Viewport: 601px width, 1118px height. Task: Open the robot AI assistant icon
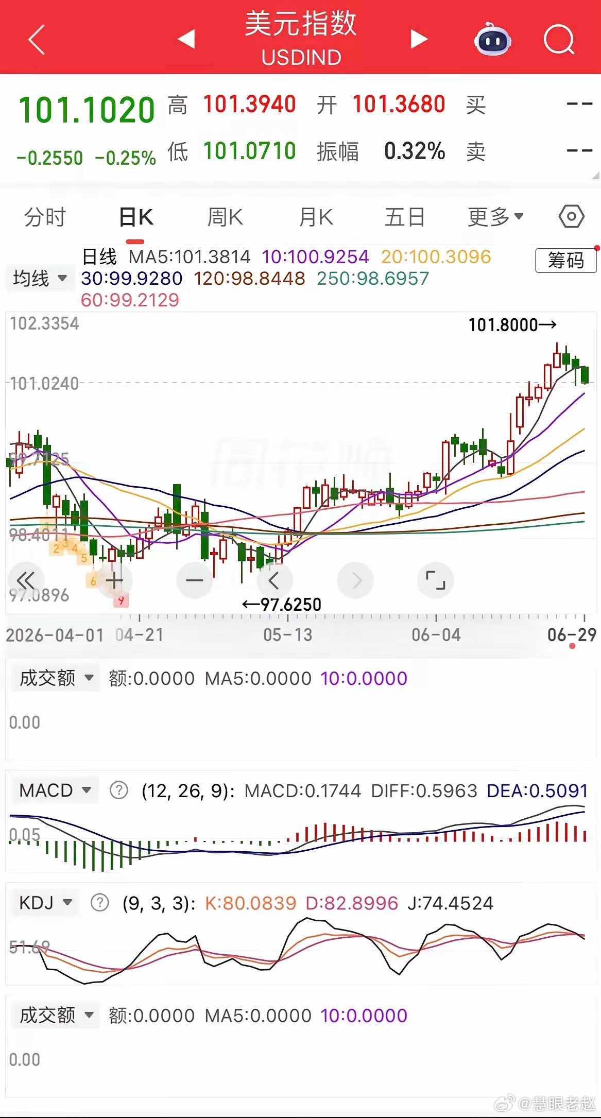point(492,39)
